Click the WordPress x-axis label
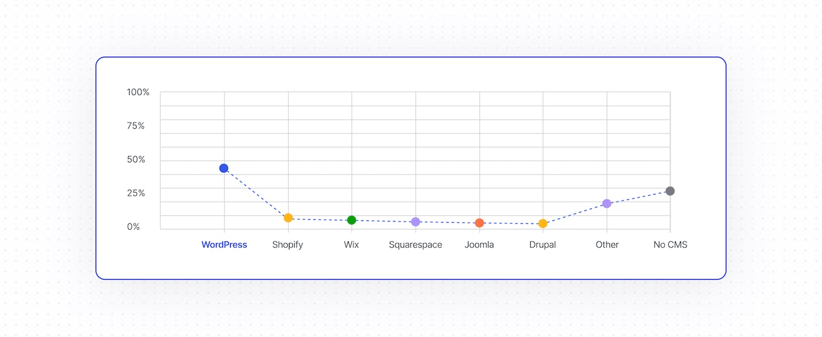Screen dimensions: 822x337 click(x=224, y=245)
